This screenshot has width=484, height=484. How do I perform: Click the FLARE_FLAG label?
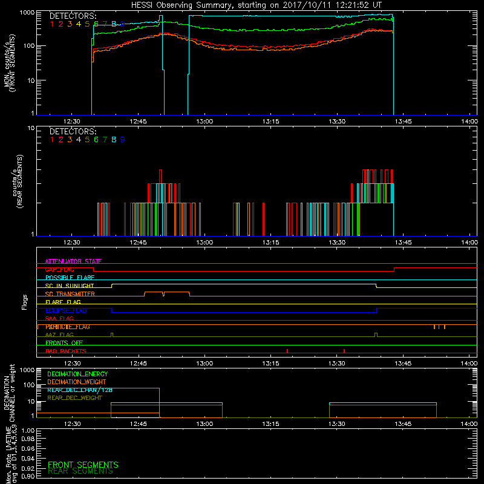(x=63, y=302)
